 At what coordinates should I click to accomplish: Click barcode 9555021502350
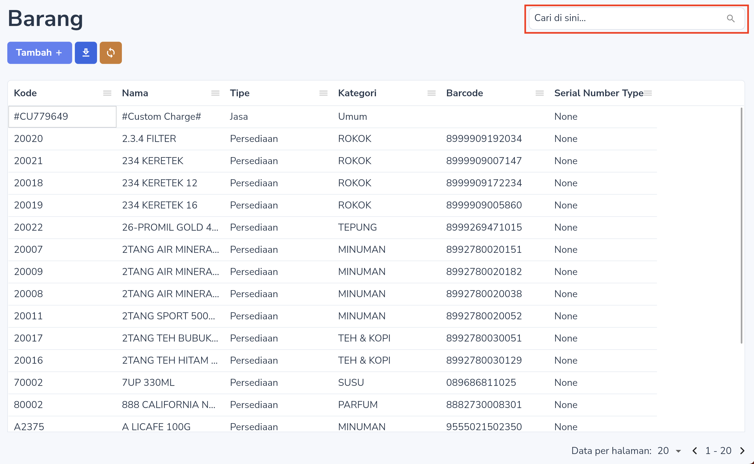click(483, 427)
